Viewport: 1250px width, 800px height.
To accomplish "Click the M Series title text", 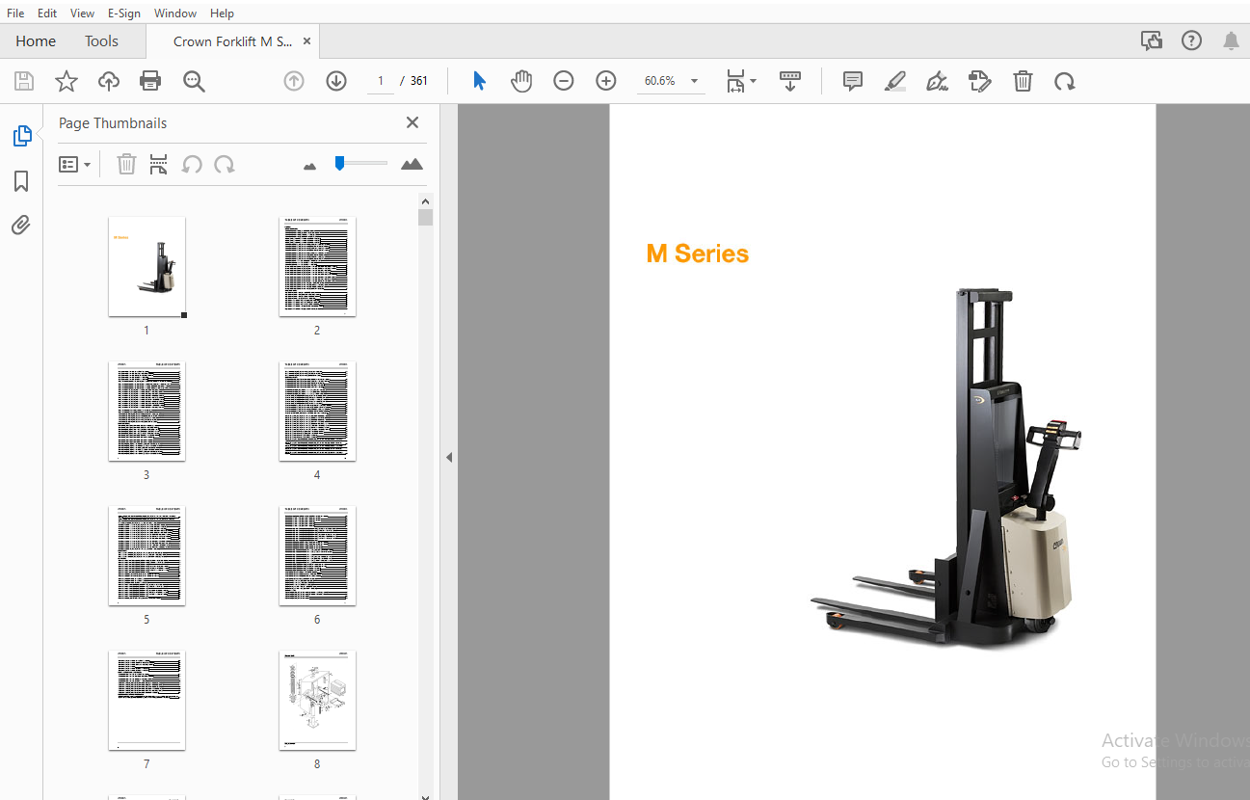I will pyautogui.click(x=697, y=253).
